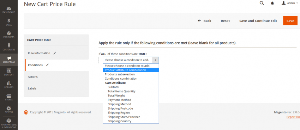The width and height of the screenshot is (300, 130).
Task: Click the search magnifier icon
Action: coord(262,3)
